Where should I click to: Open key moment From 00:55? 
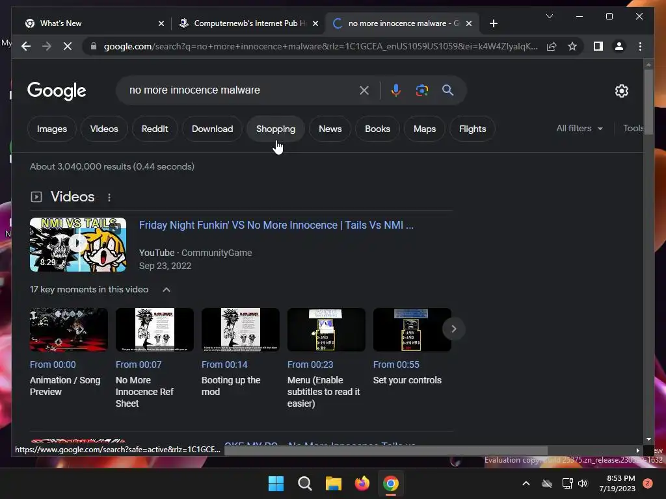pyautogui.click(x=396, y=365)
